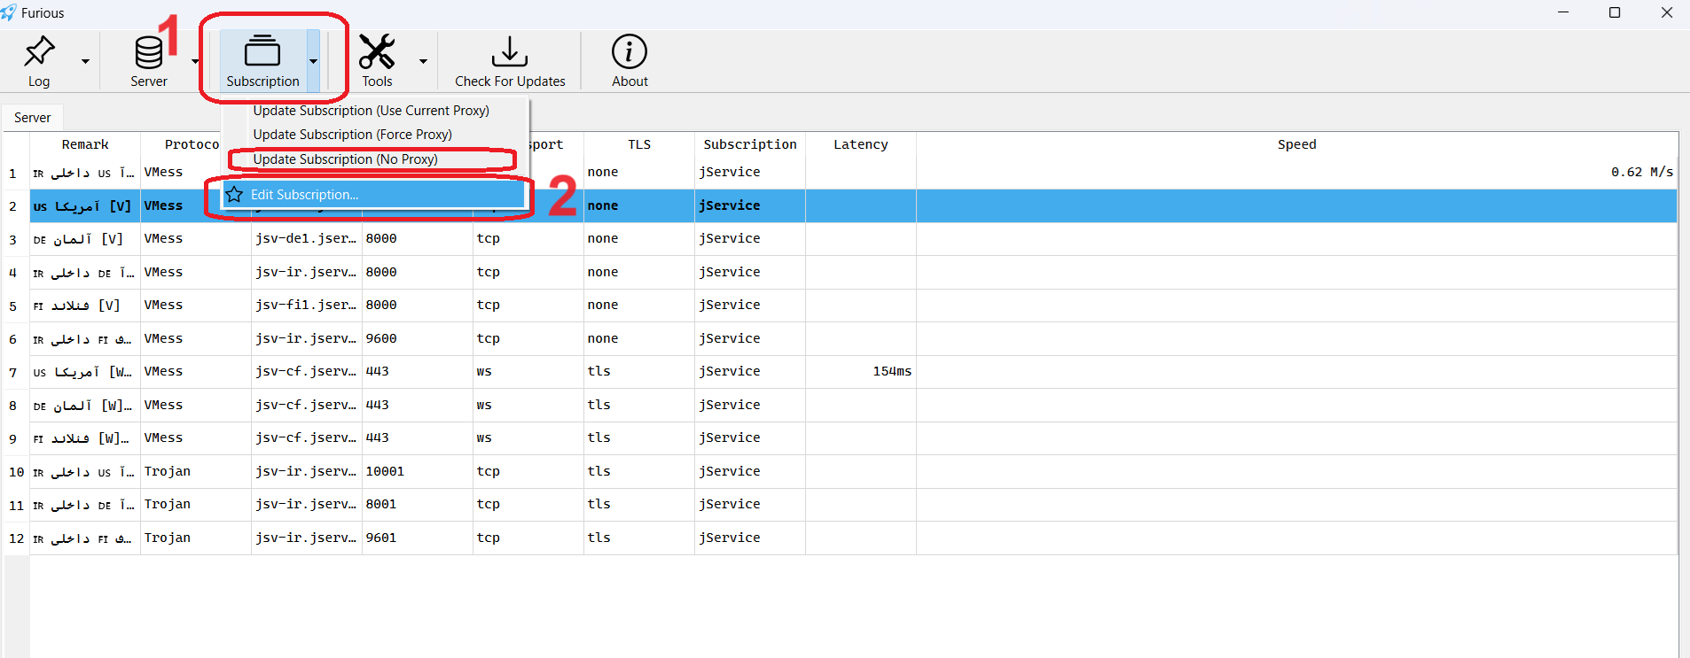Click the Furious rocket app icon

9,12
